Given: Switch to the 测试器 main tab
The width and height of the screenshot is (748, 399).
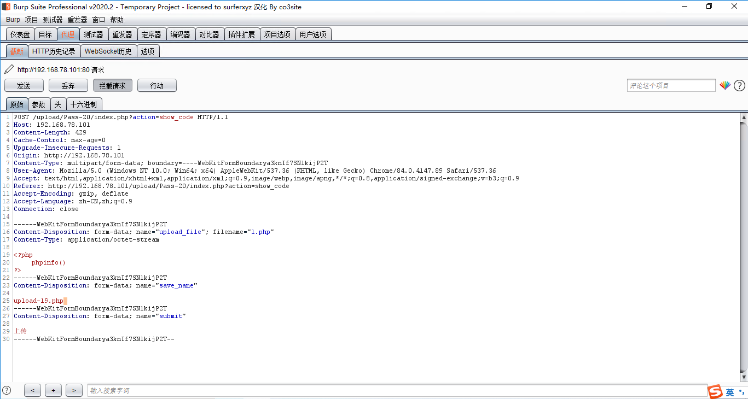Looking at the screenshot, I should 93,34.
